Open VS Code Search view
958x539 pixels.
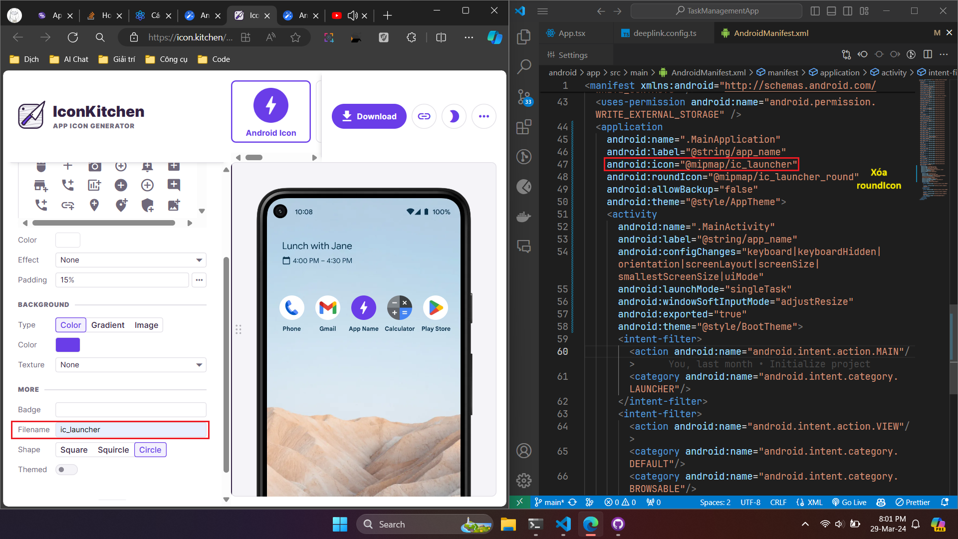coord(524,66)
